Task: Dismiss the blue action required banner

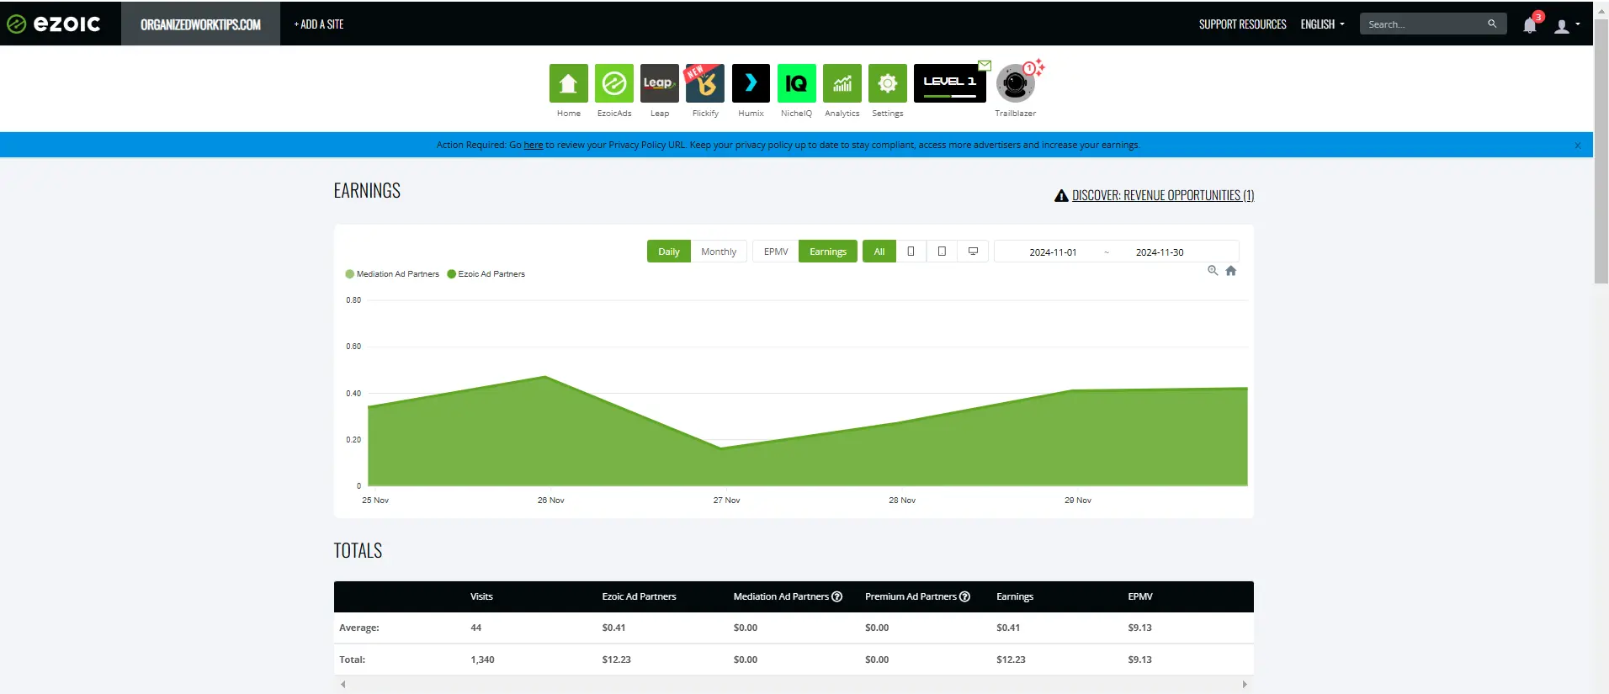Action: point(1578,146)
